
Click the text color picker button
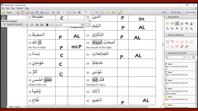click(48, 25)
